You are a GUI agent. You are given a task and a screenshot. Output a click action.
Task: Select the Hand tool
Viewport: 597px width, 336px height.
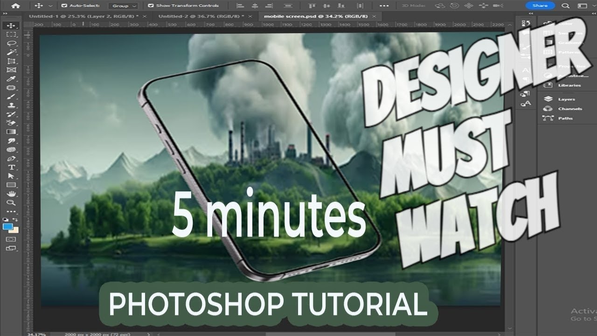tap(12, 194)
